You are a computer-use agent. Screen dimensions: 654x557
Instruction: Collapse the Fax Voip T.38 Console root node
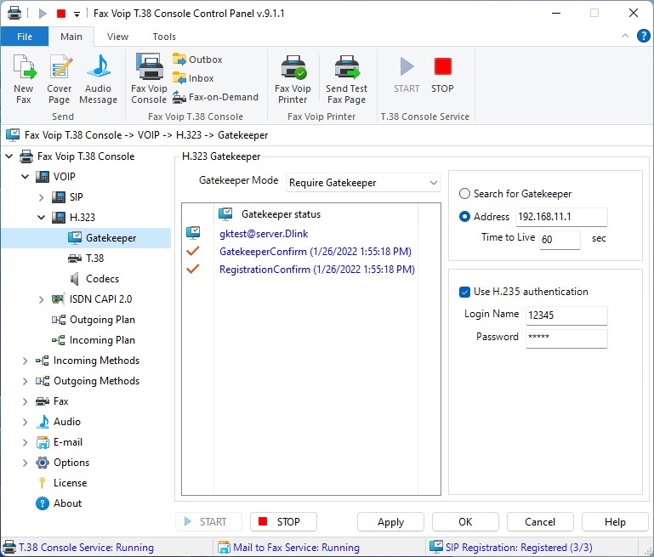[x=9, y=156]
